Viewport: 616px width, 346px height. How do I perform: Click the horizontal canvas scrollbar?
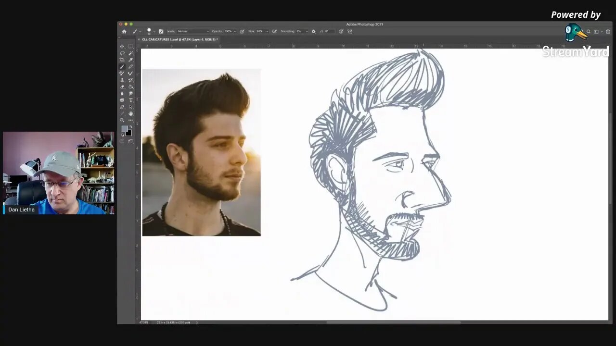(394, 322)
